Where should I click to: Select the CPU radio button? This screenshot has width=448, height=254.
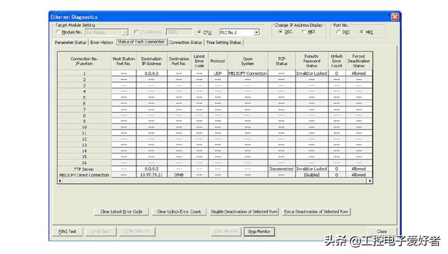pos(199,32)
